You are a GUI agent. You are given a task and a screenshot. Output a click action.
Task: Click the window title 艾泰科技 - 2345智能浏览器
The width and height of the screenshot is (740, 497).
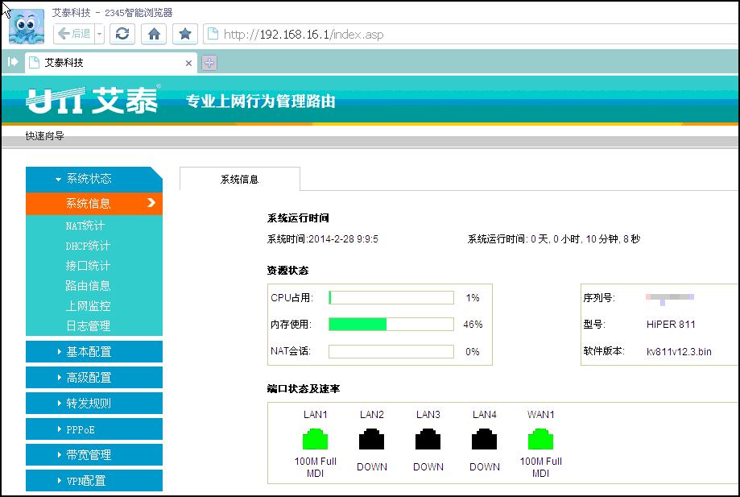[x=112, y=13]
